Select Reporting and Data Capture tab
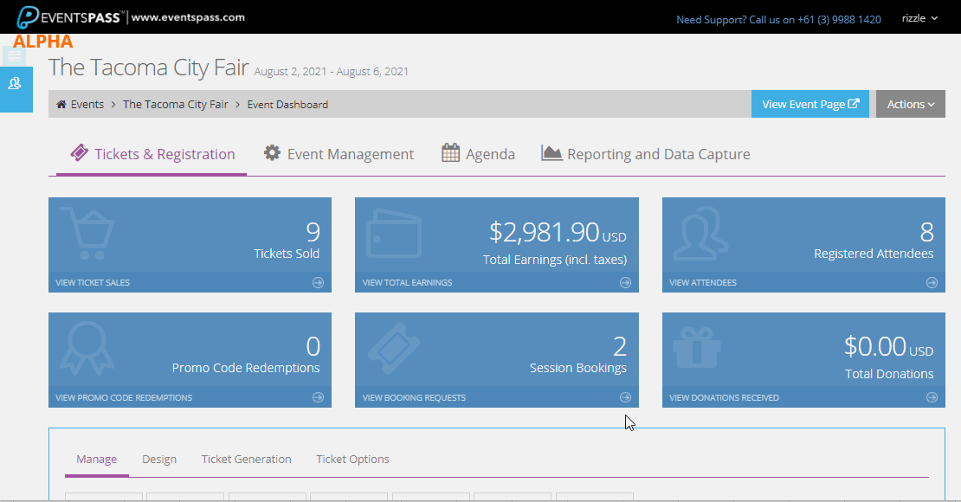Viewport: 961px width, 502px height. [x=645, y=154]
